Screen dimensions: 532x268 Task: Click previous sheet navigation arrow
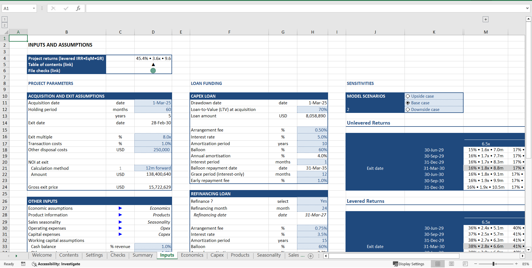9,256
